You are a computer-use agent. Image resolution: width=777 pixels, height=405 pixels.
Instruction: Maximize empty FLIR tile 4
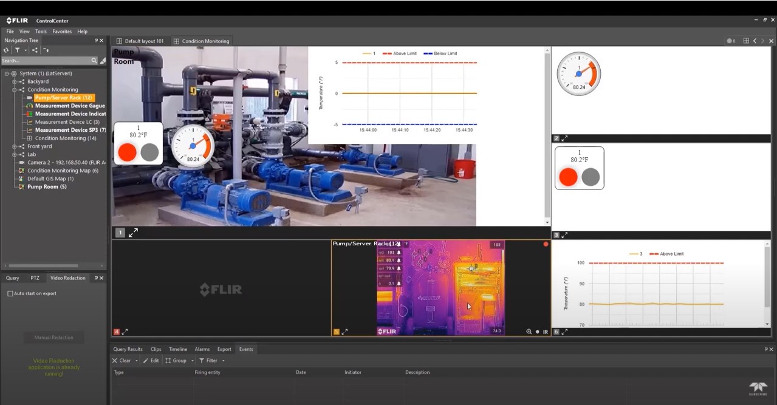125,332
